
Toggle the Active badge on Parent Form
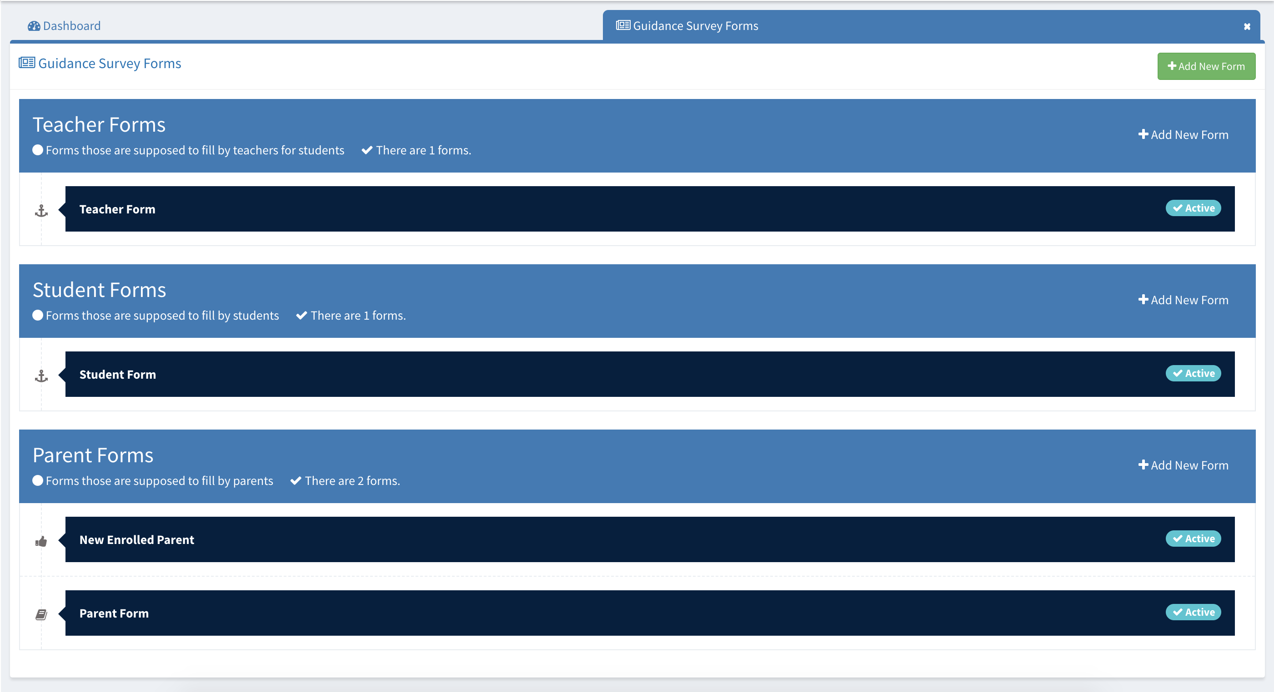1194,612
